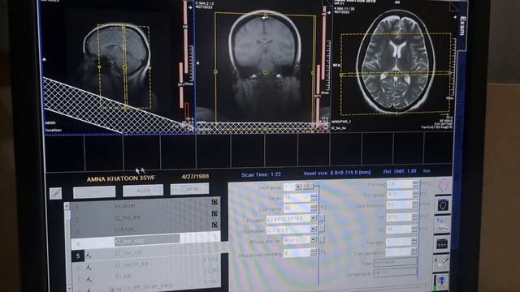
Task: Open the waveform physio icon in right strip
Action: tap(442, 244)
